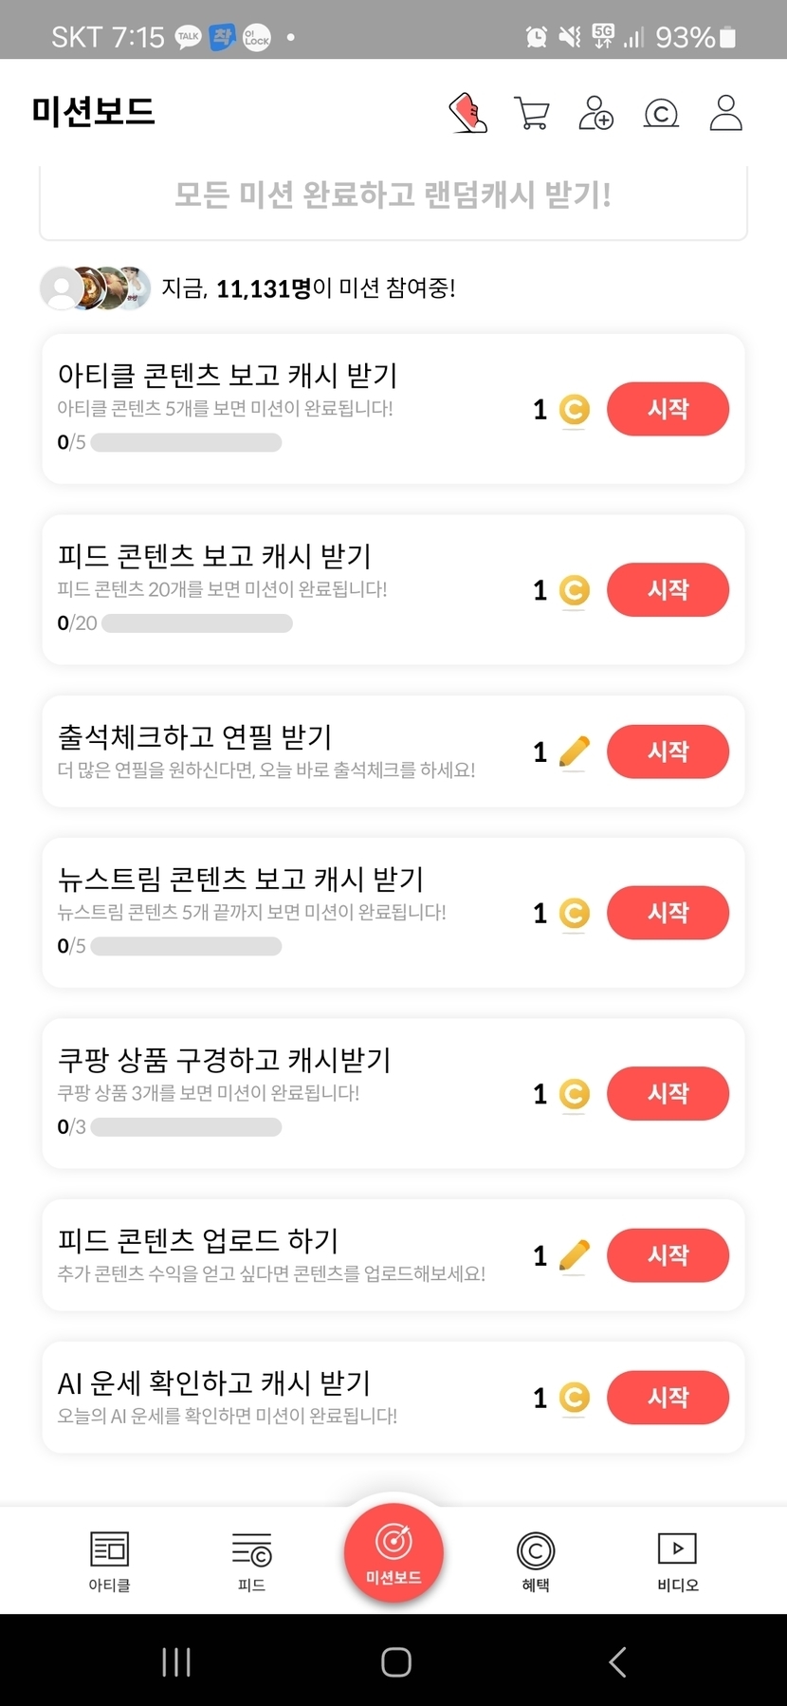Image resolution: width=787 pixels, height=1706 pixels.
Task: Open the cash coin icon in header
Action: tap(661, 114)
